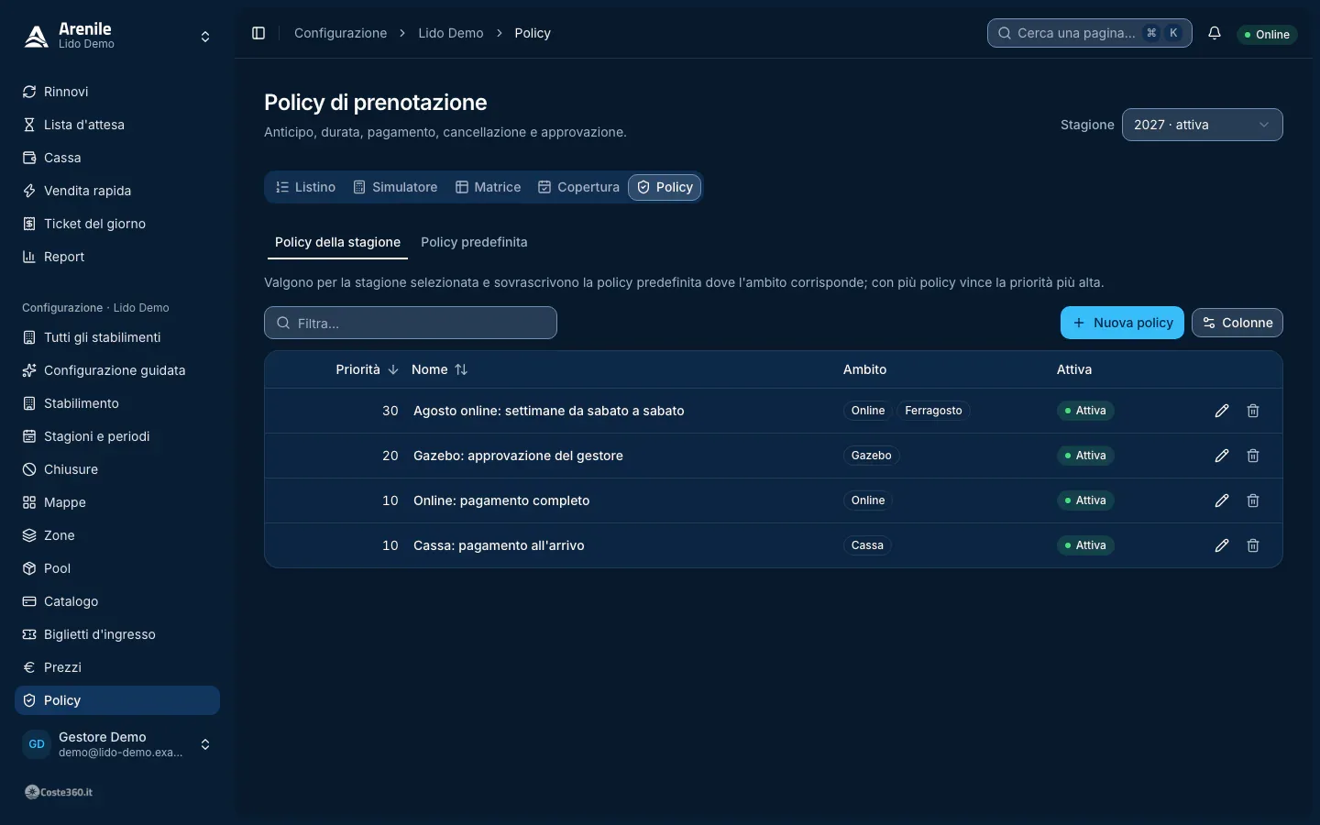This screenshot has height=825, width=1320.
Task: Click the Arenile logo icon
Action: (x=36, y=36)
